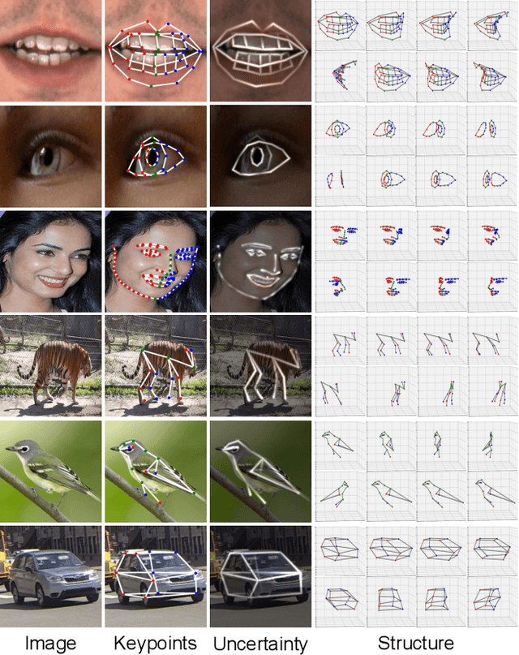Image resolution: width=519 pixels, height=655 pixels.
Task: Select the eye keypoints overlay image
Action: 156,156
